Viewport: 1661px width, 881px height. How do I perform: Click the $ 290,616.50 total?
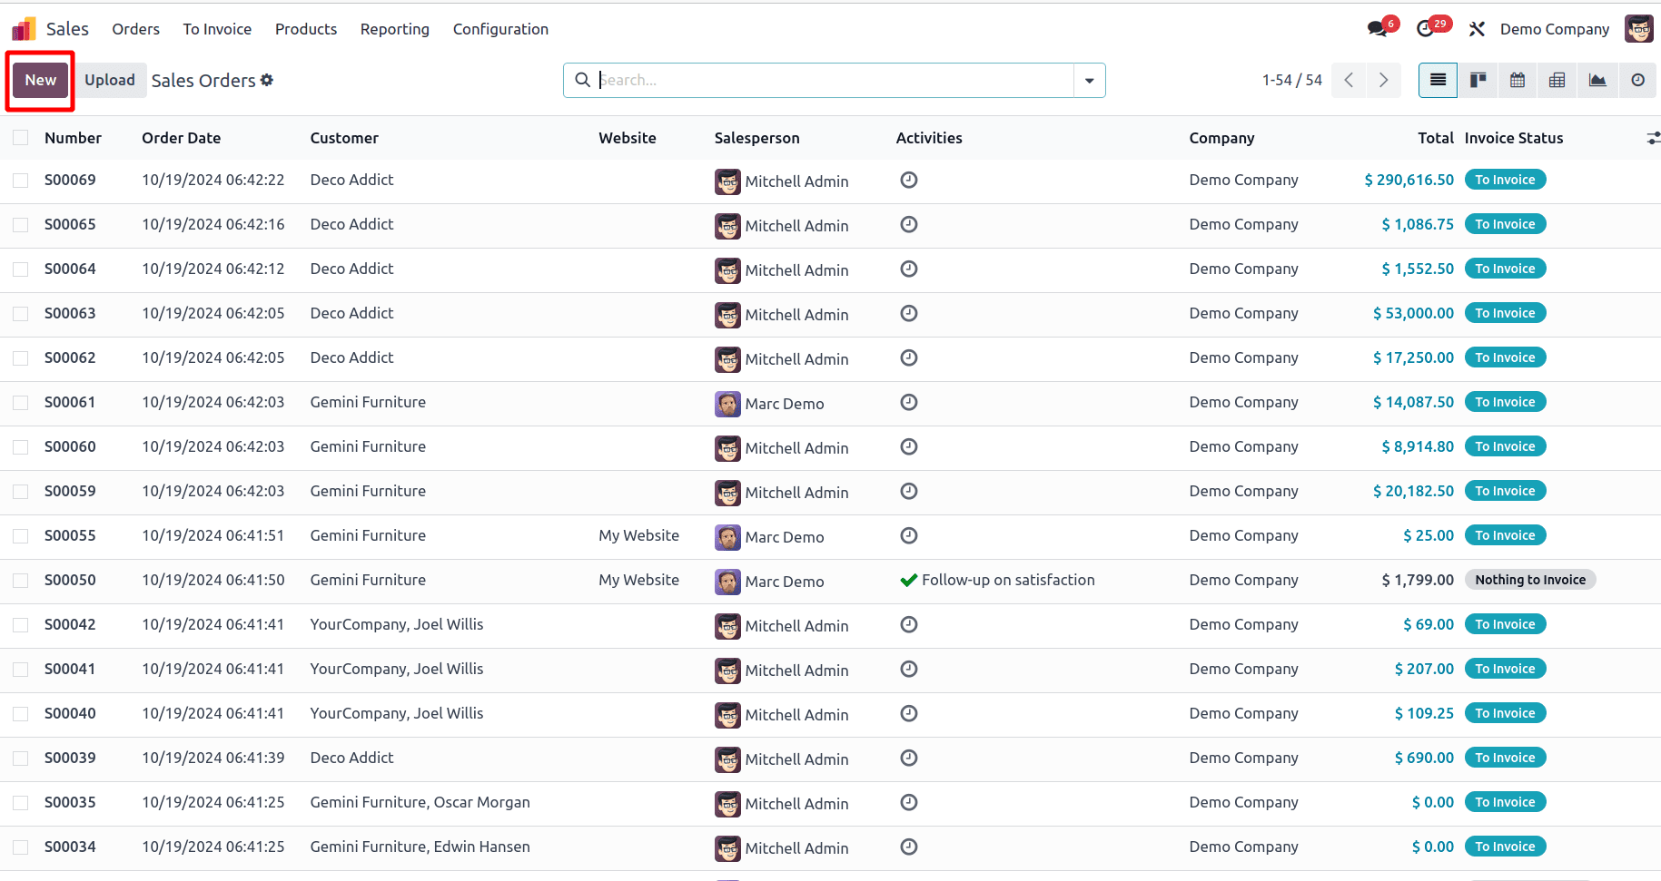tap(1409, 180)
